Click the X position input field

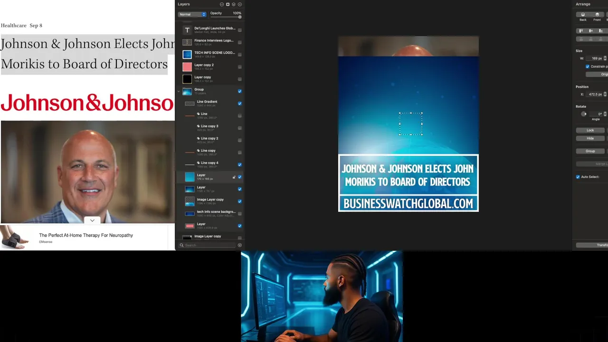tap(595, 95)
